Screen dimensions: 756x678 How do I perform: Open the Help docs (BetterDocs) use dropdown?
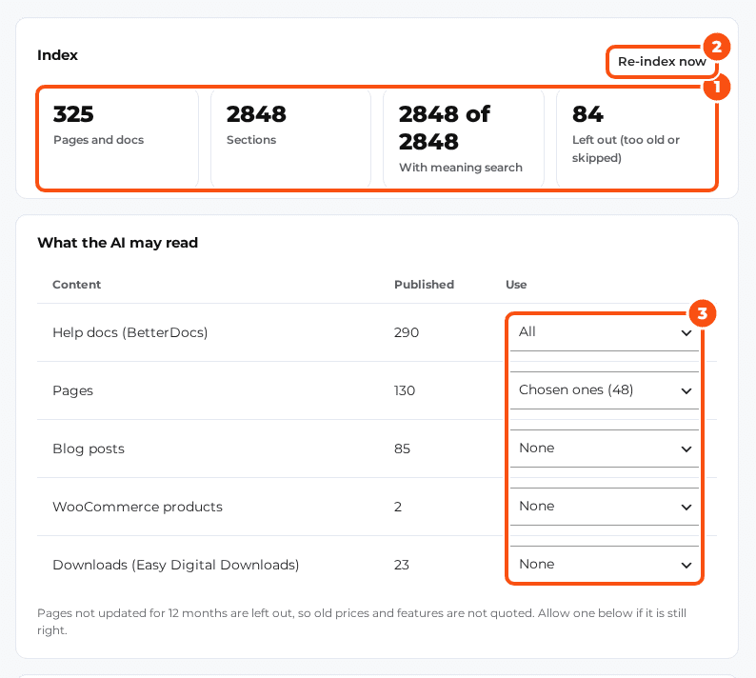pos(604,332)
